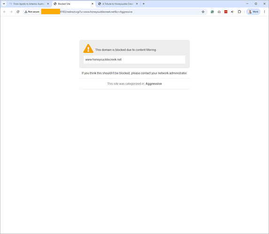Show the Not secure site information
The height and width of the screenshot is (234, 269).
(x=32, y=12)
